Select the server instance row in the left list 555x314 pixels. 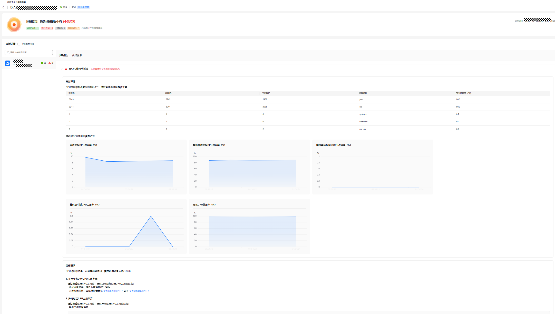[29, 63]
